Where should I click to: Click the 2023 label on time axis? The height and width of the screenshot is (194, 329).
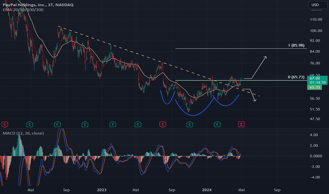click(102, 190)
